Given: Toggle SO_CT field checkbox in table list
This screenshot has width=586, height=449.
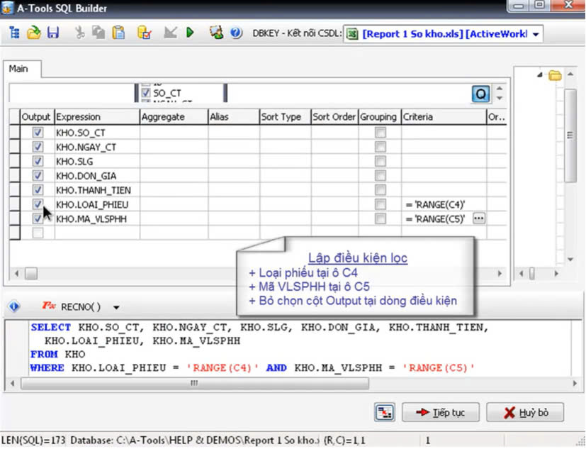Looking at the screenshot, I should (x=146, y=92).
